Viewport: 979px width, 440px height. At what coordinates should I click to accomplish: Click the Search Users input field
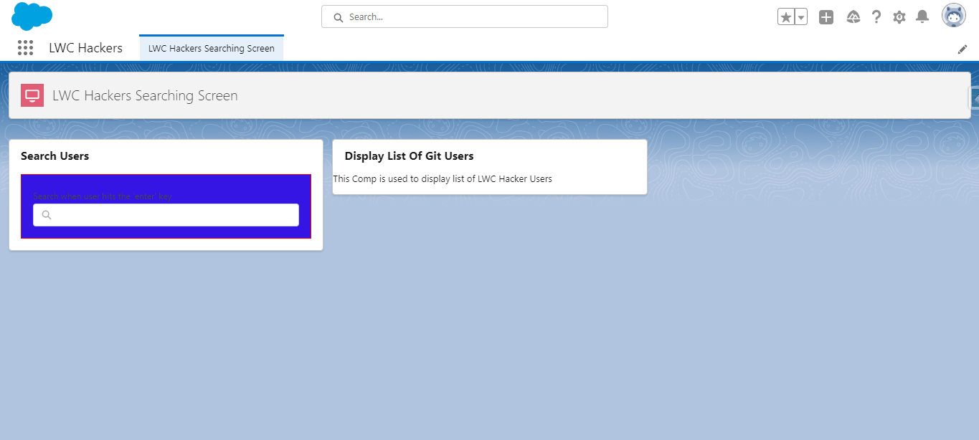[x=166, y=215]
